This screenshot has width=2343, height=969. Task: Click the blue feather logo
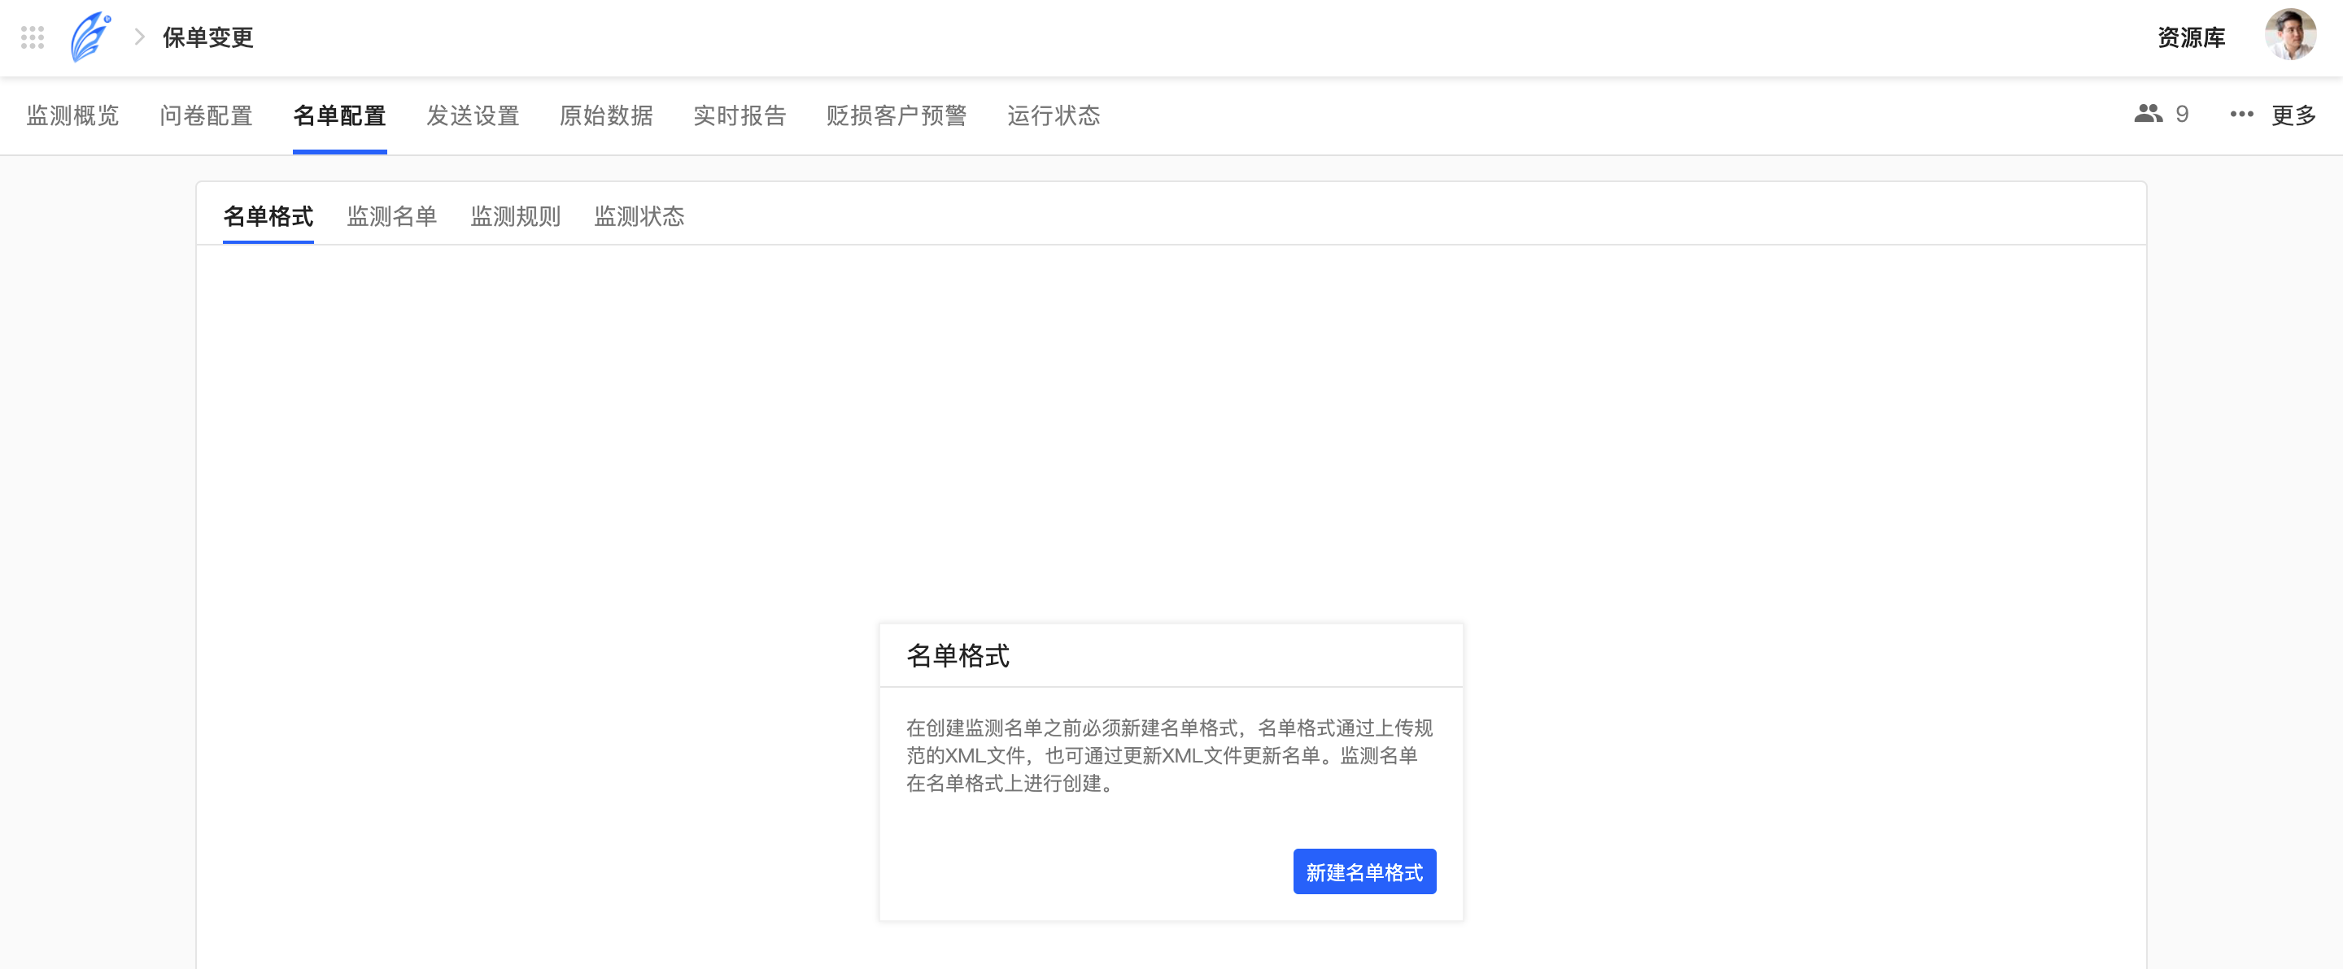90,37
